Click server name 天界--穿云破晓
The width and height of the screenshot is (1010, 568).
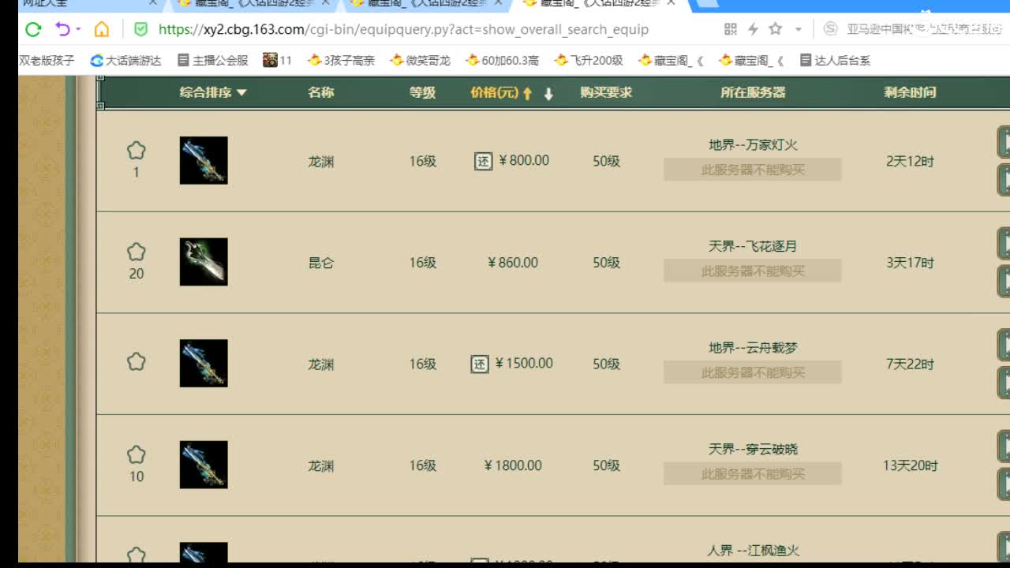coord(753,449)
